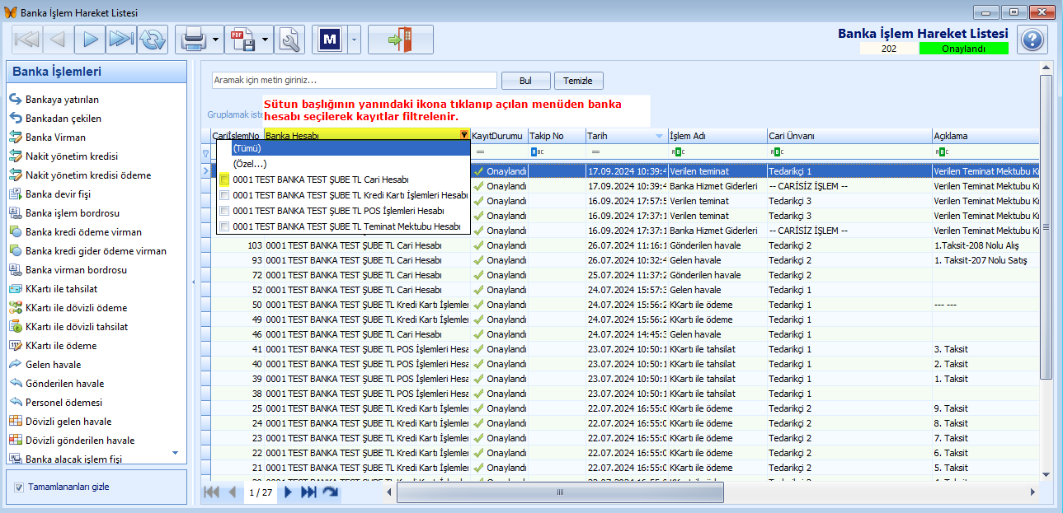
Task: Click the Takip No column header
Action: tap(557, 136)
